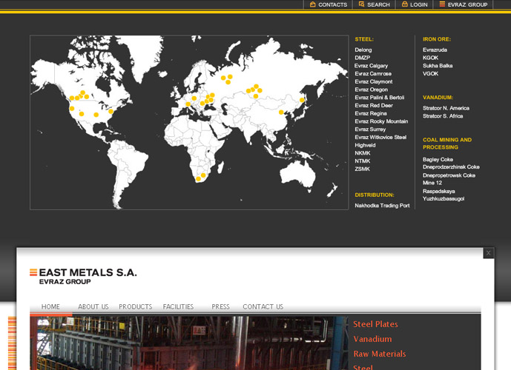
Task: Click the steel mill banner photo
Action: (x=189, y=343)
